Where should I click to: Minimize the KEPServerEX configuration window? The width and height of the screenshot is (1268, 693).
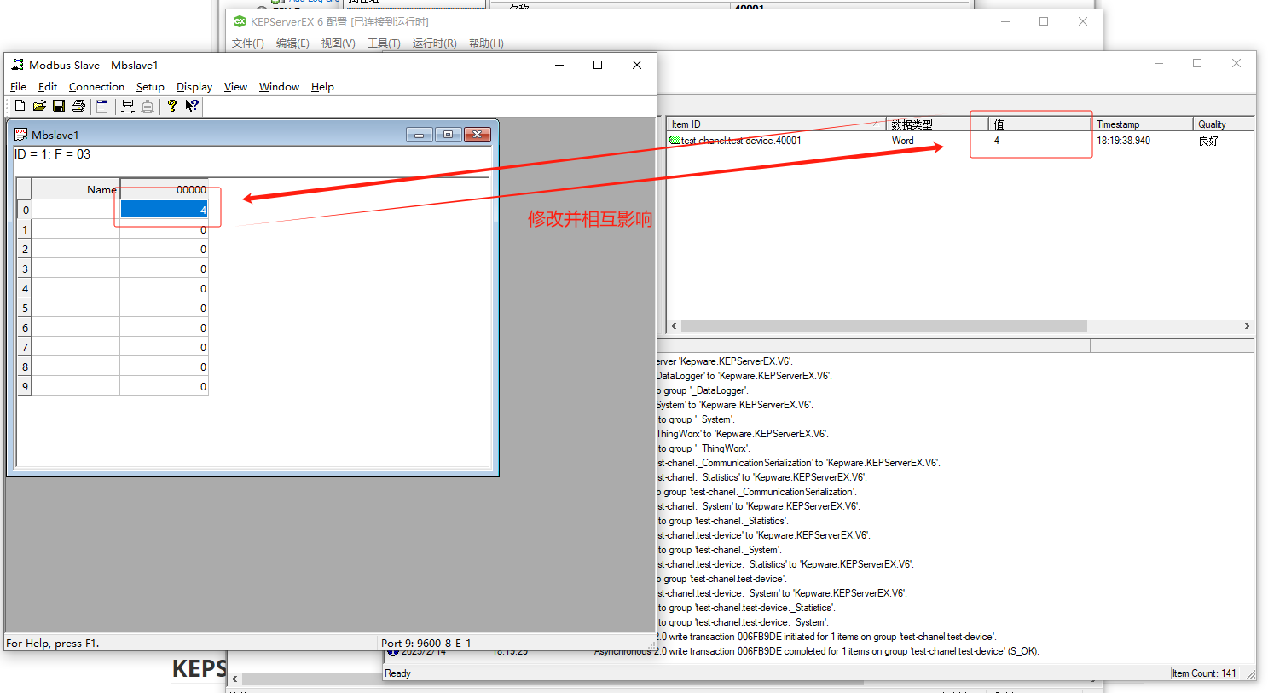1005,21
